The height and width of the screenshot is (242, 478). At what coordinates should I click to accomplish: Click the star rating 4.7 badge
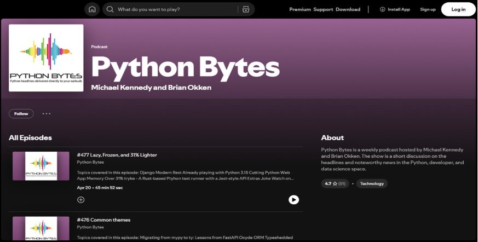click(x=335, y=183)
